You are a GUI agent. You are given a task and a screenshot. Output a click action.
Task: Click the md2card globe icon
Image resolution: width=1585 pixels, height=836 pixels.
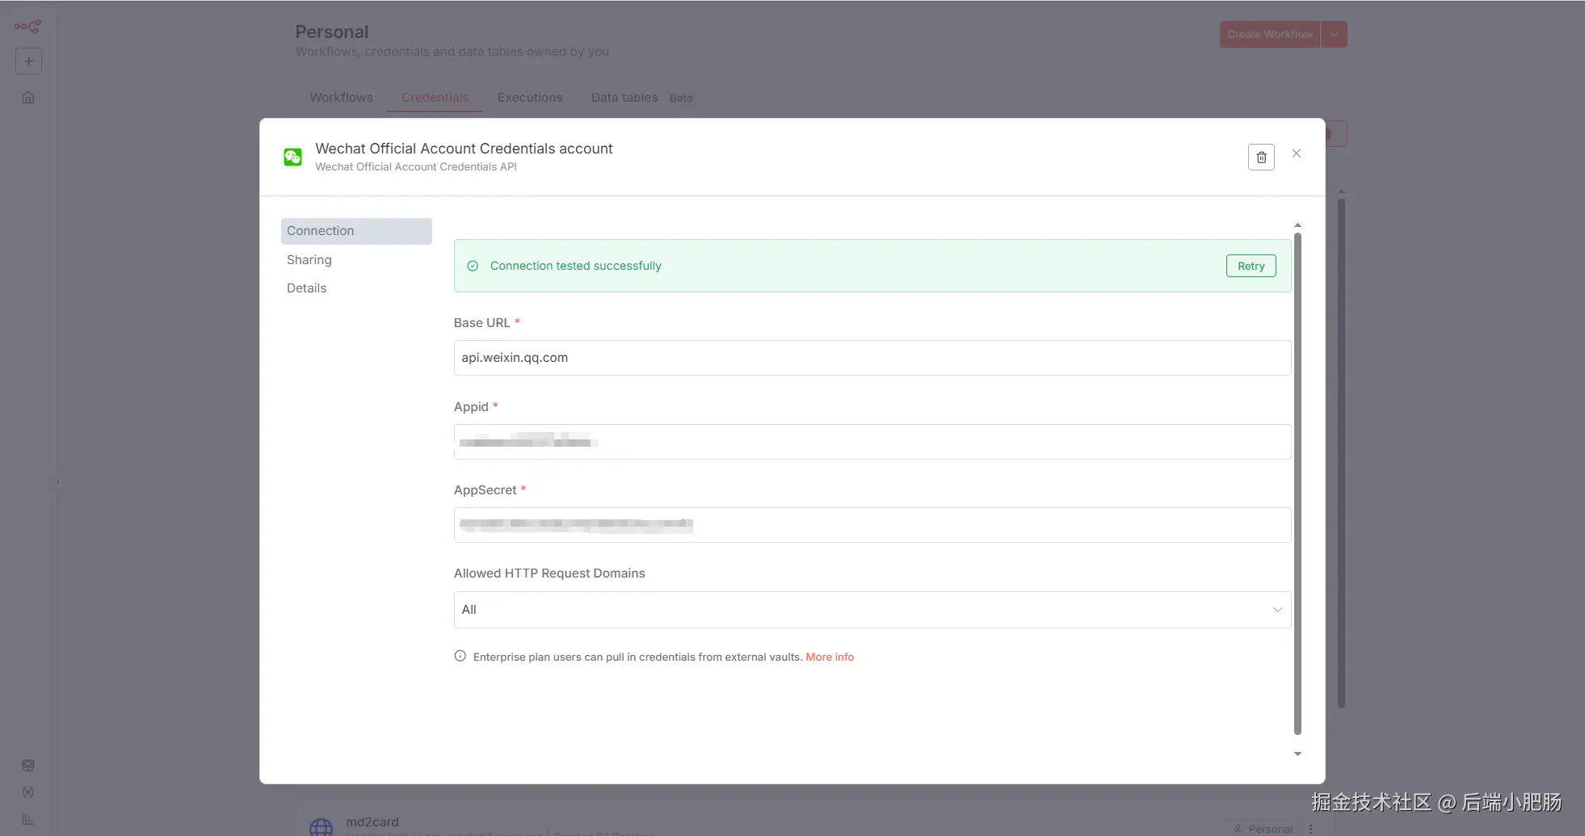[322, 827]
